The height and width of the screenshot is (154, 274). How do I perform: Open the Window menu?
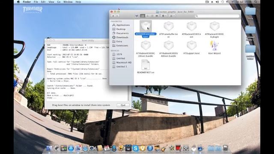pyautogui.click(x=68, y=2)
